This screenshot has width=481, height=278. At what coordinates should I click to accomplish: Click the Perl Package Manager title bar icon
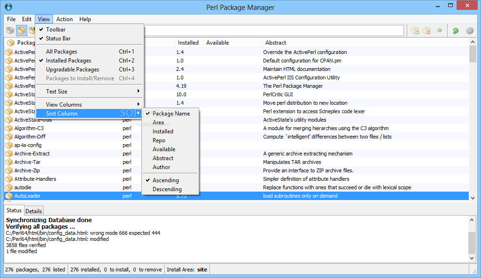(x=8, y=7)
